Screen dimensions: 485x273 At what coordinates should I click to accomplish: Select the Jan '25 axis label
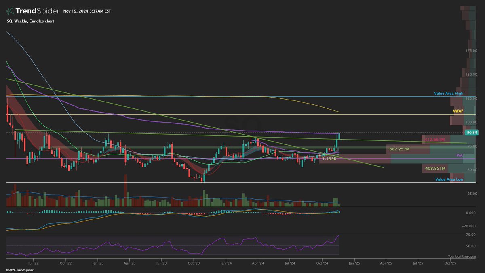(355, 263)
